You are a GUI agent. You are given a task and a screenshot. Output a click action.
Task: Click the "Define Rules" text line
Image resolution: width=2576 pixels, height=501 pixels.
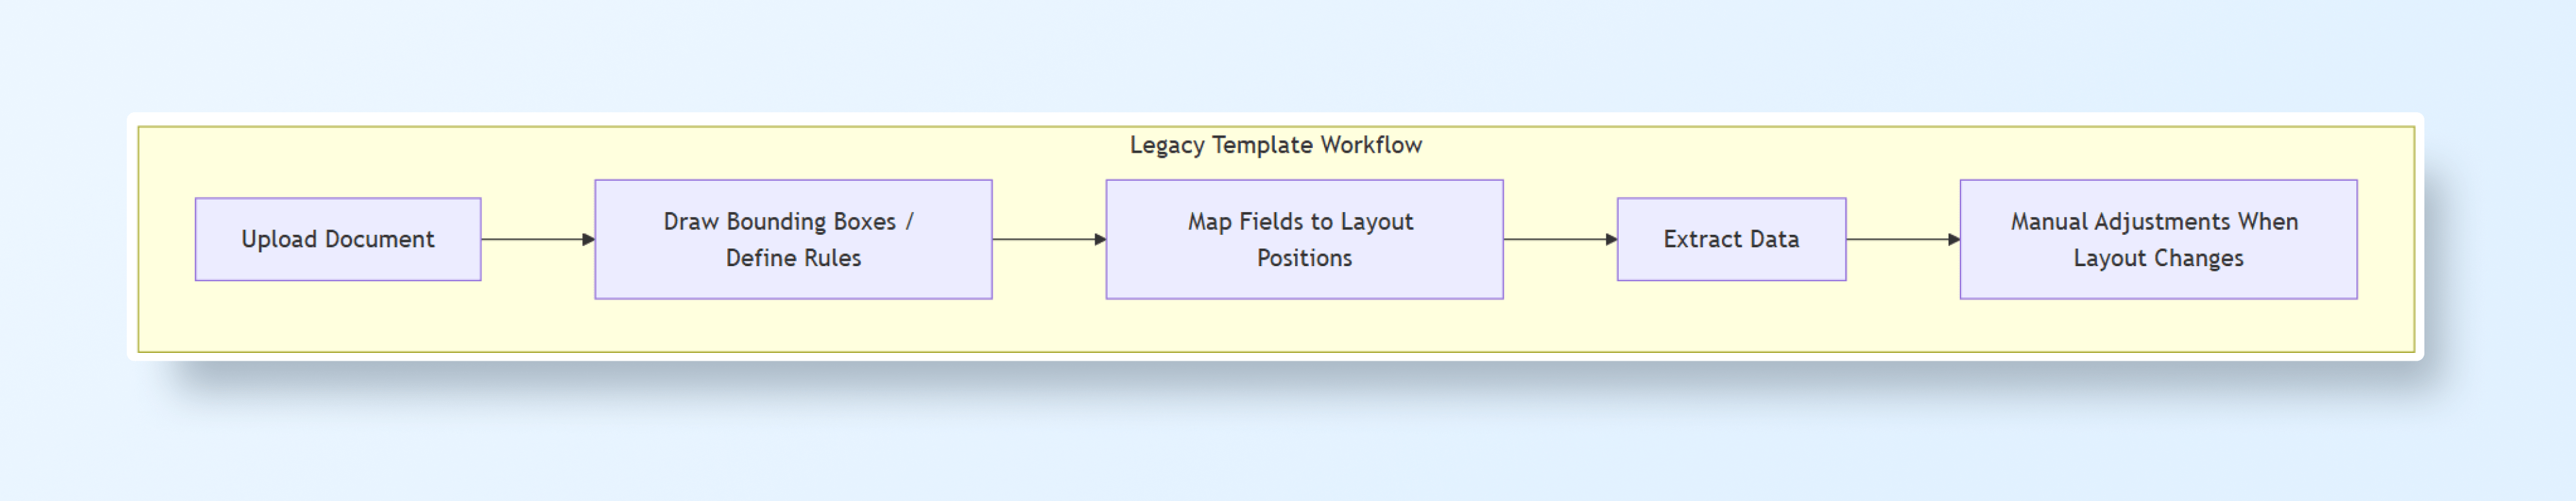[793, 258]
